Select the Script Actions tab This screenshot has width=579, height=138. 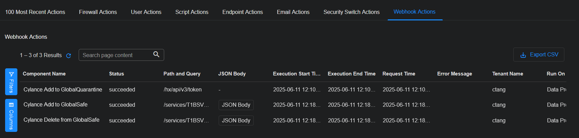pyautogui.click(x=192, y=12)
